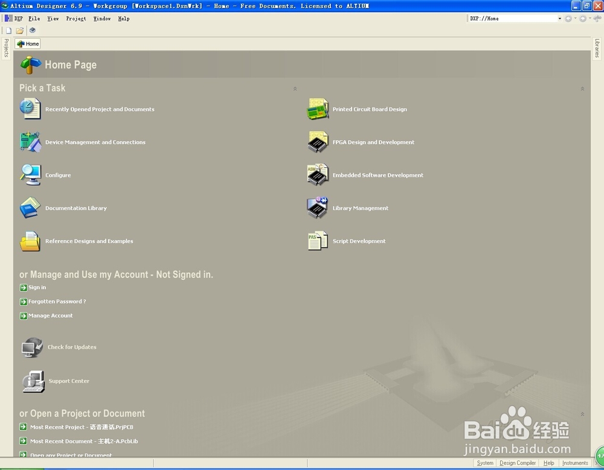Click the Library Management chip icon
This screenshot has height=470, width=604.
(318, 208)
